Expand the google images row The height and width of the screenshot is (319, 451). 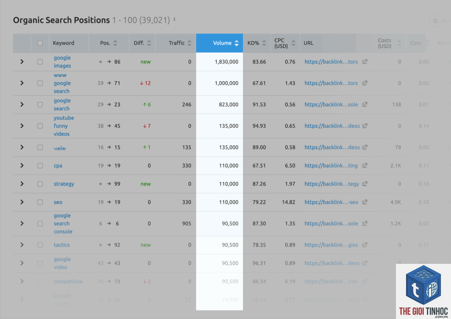tap(22, 62)
